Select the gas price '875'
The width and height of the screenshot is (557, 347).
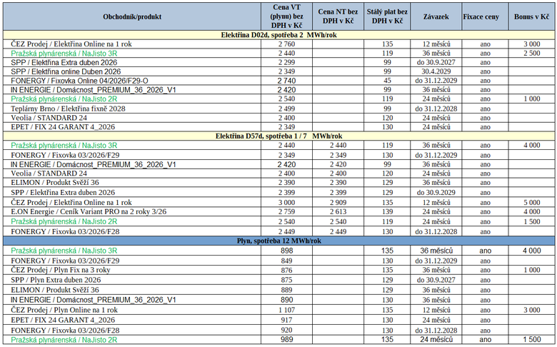tap(286, 280)
